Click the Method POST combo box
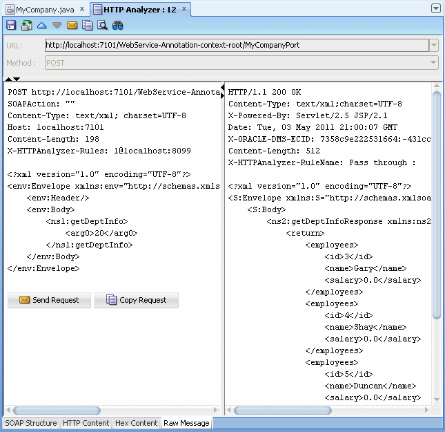Image resolution: width=445 pixels, height=432 pixels. click(x=241, y=63)
